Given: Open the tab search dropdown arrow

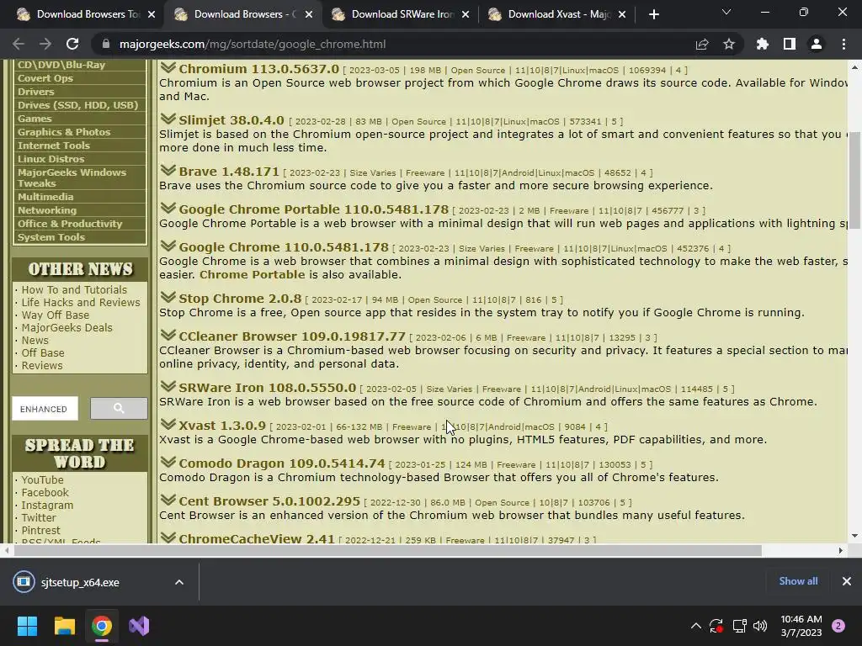Looking at the screenshot, I should (x=726, y=12).
